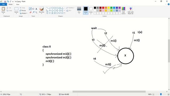The height and width of the screenshot is (96, 170).
Task: Choose the Right arrow shape
Action: coord(57,11)
